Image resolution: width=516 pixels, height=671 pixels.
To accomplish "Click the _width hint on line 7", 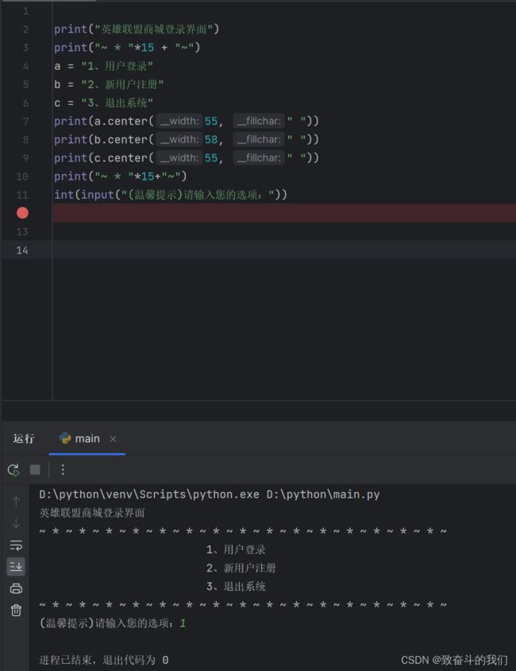I will click(179, 121).
